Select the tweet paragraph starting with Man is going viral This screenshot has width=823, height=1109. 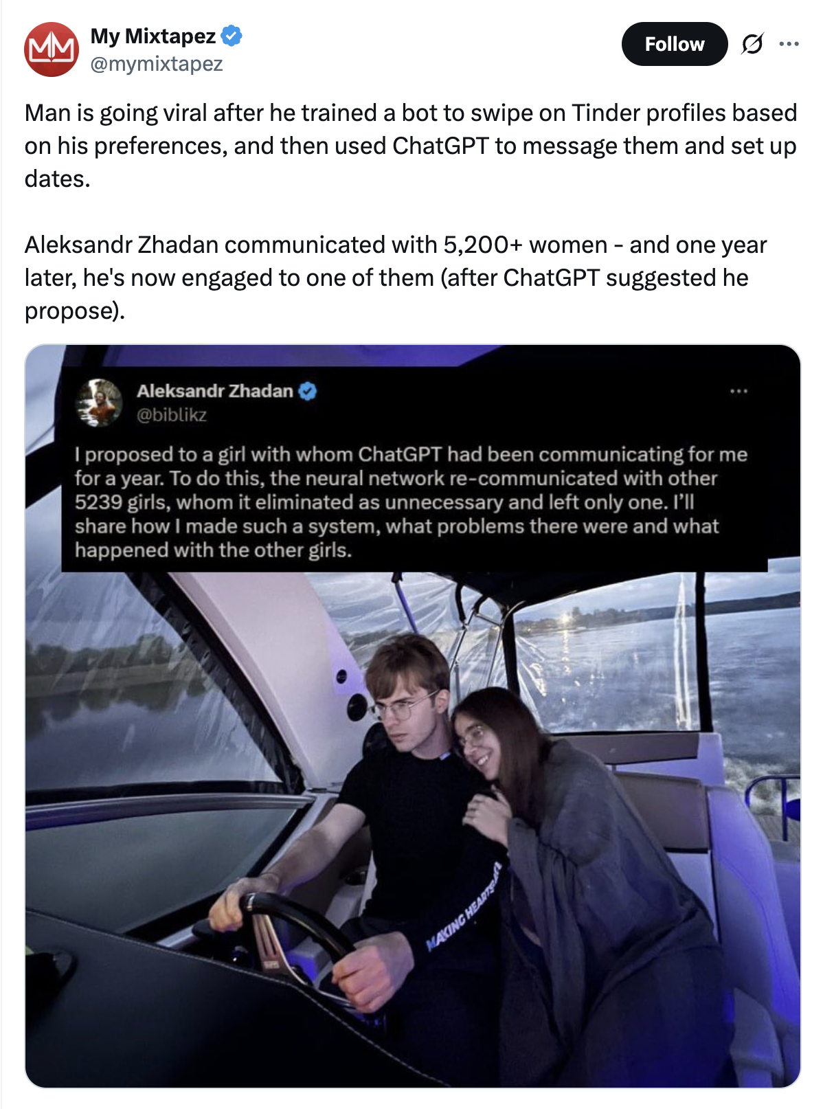[x=411, y=146]
